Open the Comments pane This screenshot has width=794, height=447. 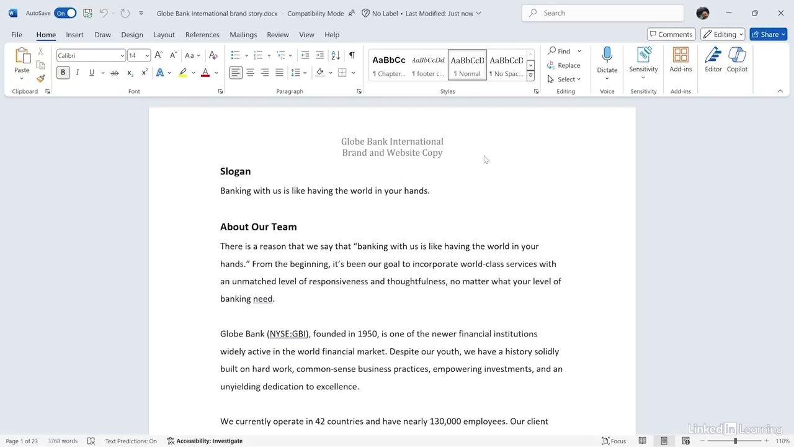click(671, 35)
